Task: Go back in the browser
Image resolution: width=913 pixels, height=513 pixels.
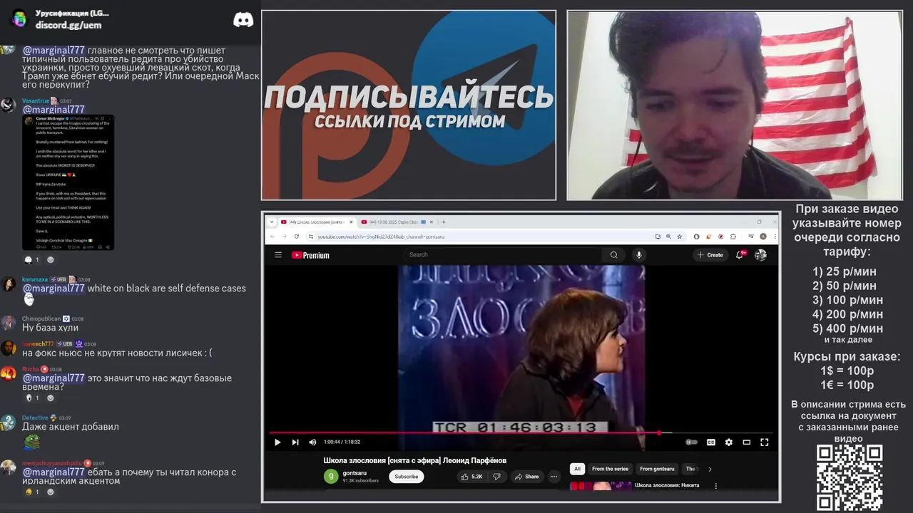Action: (272, 237)
